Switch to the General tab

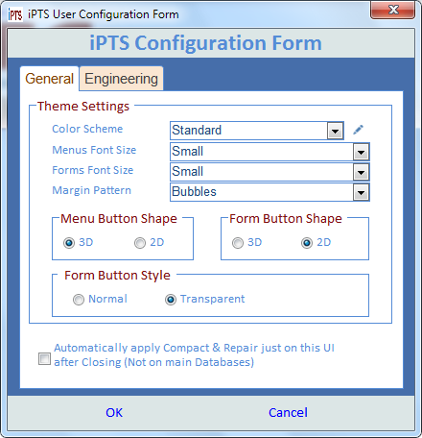[x=49, y=79]
